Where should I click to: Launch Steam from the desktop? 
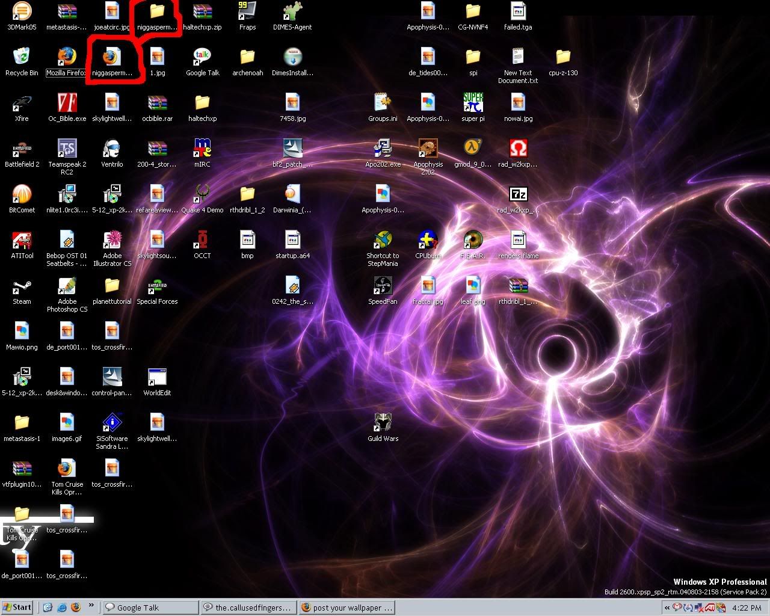pos(22,287)
